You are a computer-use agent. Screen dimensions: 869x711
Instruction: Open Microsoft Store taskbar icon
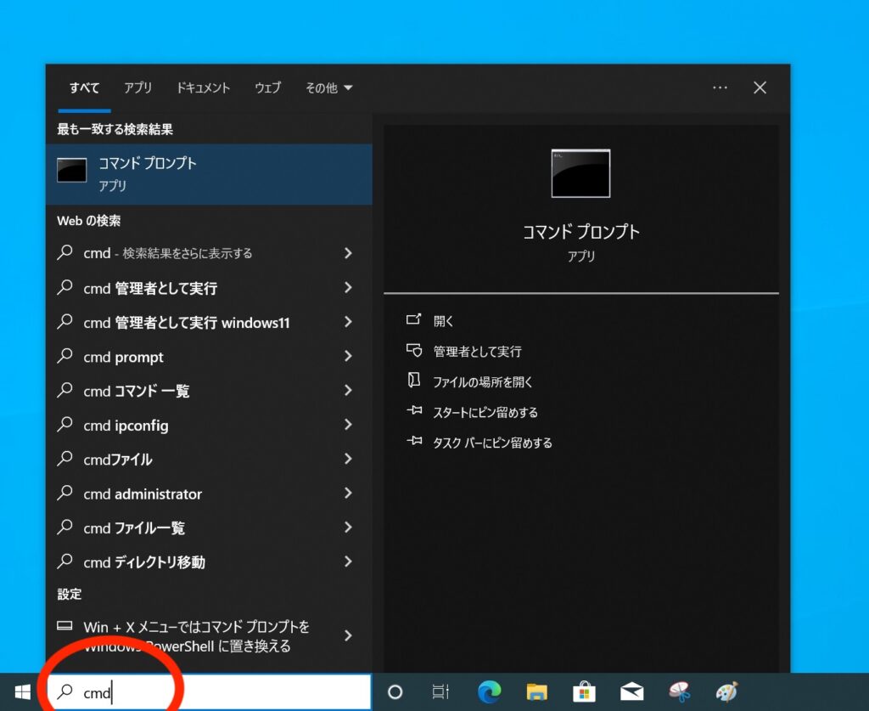point(584,691)
